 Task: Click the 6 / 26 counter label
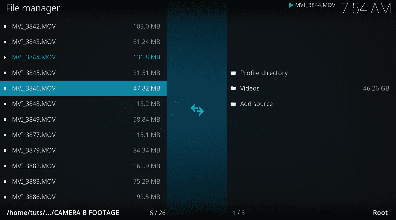[157, 213]
